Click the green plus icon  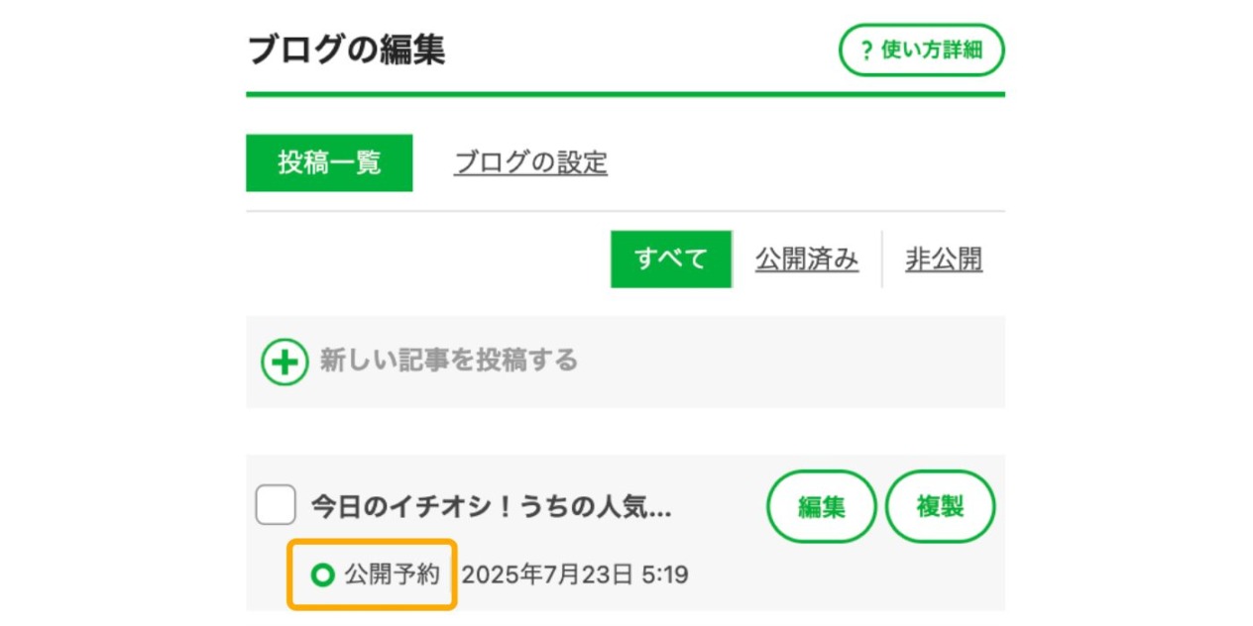pos(285,362)
